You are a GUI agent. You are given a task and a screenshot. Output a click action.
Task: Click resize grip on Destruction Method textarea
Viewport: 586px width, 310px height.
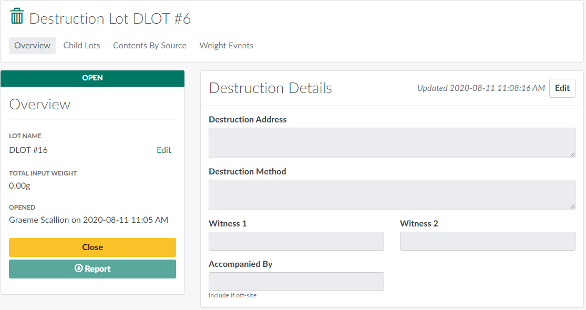(572, 207)
